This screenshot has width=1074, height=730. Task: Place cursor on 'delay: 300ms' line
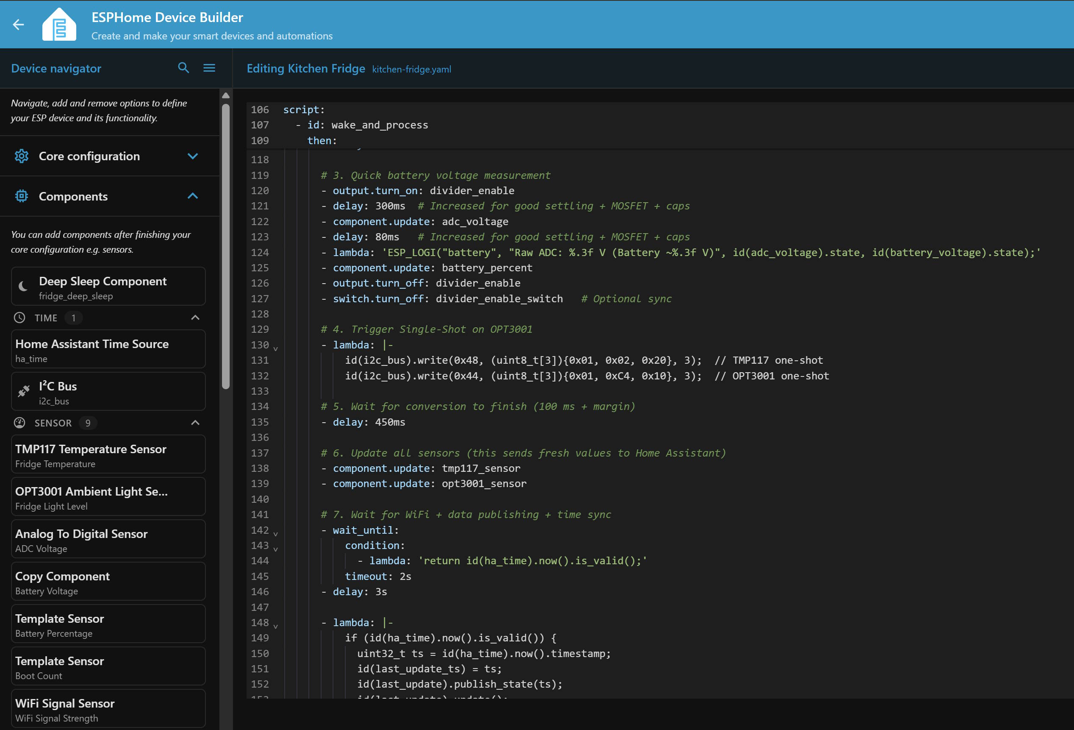369,206
